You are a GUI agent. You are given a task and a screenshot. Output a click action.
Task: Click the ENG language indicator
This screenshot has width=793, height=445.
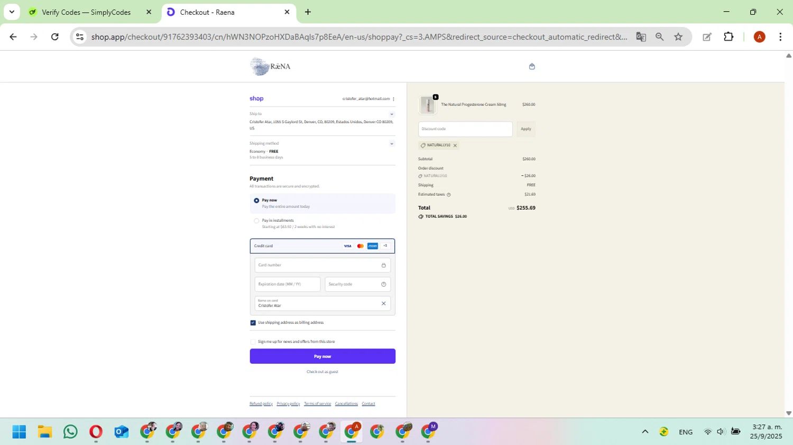[686, 432]
